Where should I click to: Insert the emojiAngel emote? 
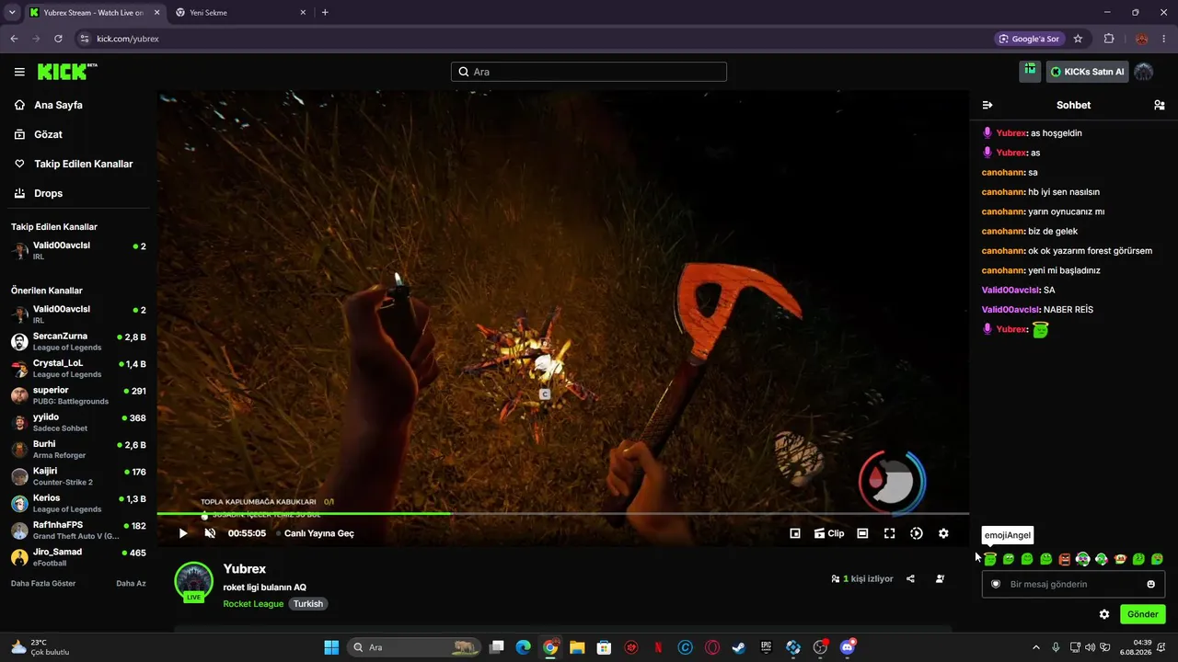point(990,559)
